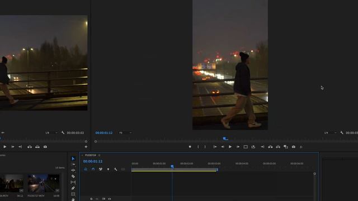Go to In point in Program monitor
Screen dimensions: 358x201
pos(215,147)
